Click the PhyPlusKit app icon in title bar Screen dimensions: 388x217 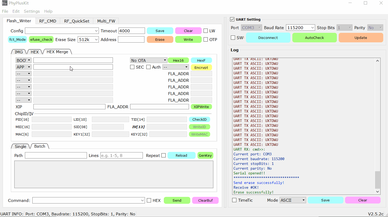coord(5,3)
